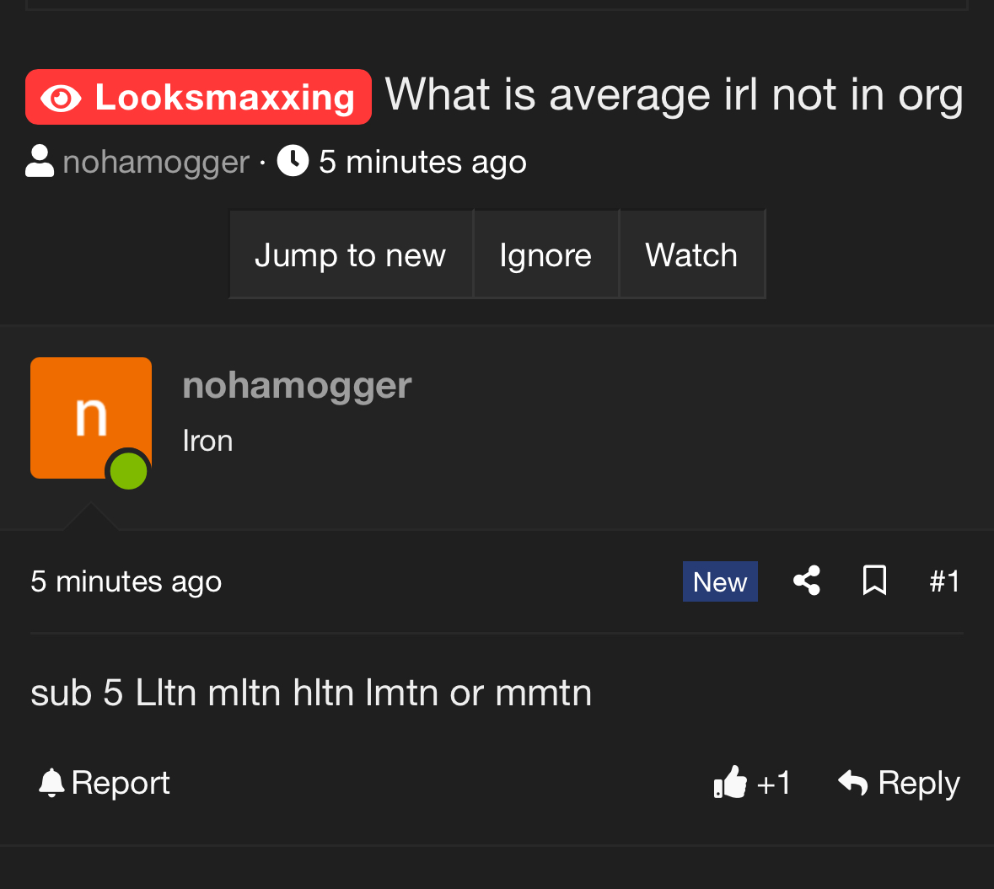Click the thumbs-up like icon
This screenshot has width=994, height=889.
coord(730,782)
